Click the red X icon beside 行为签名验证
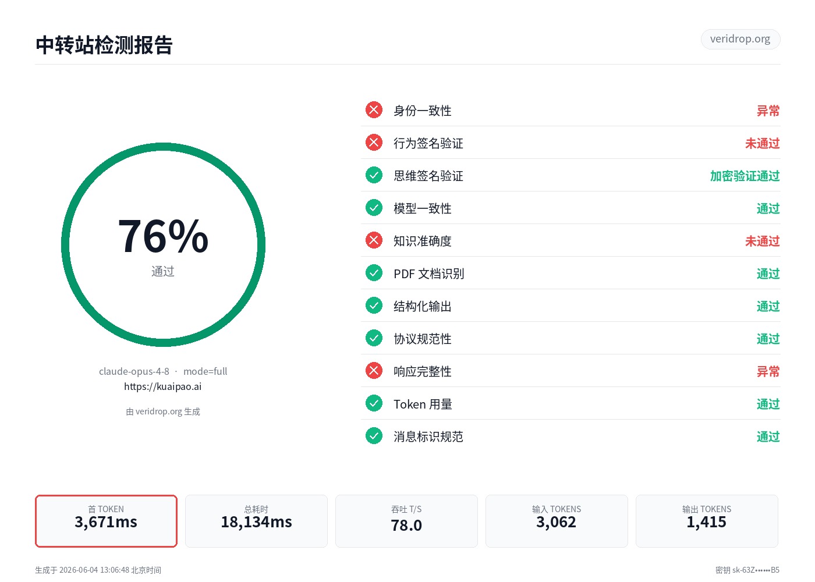 click(x=374, y=143)
